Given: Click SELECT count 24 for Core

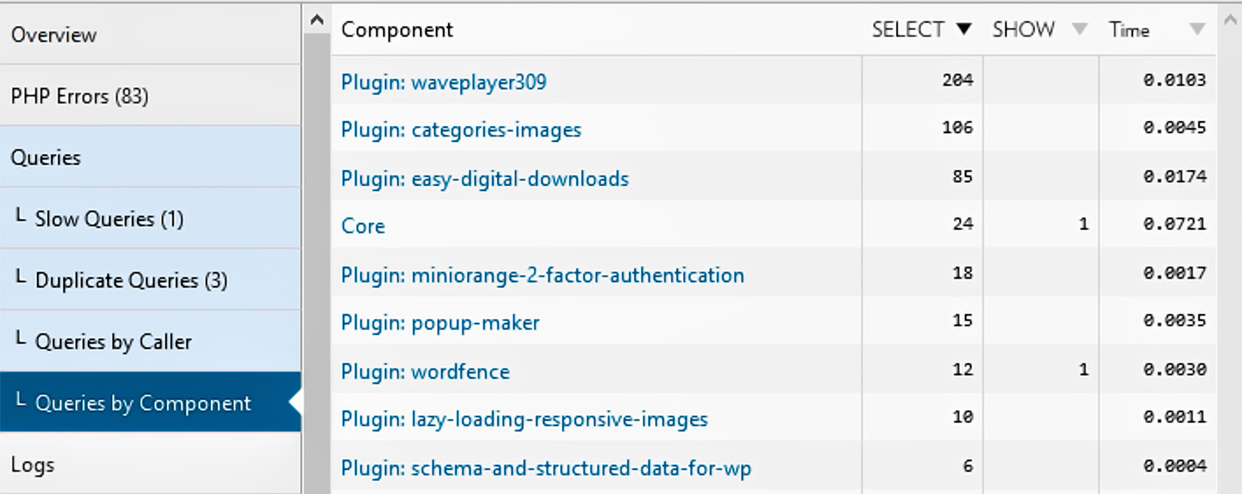Looking at the screenshot, I should tap(963, 223).
